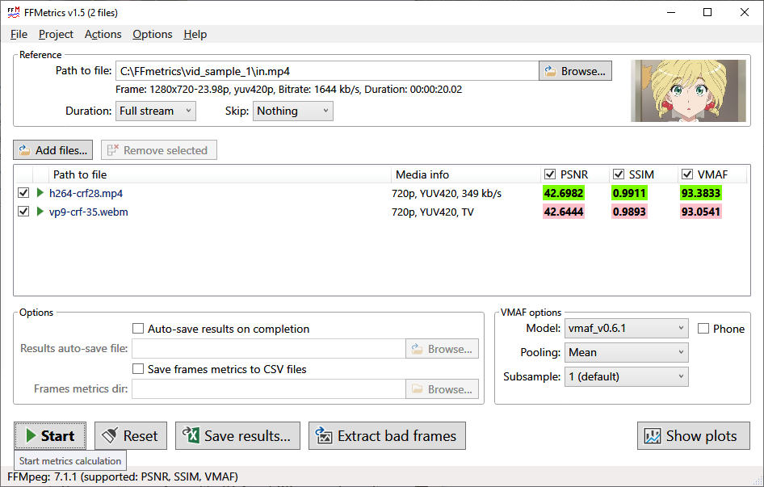Click PSNR value 42.6444

(x=564, y=212)
